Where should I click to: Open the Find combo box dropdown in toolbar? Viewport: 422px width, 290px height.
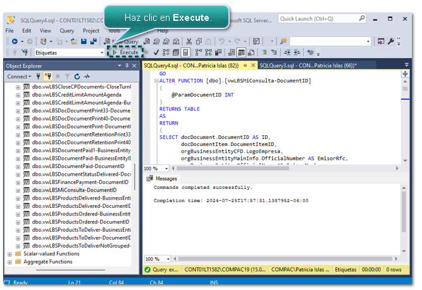368,42
